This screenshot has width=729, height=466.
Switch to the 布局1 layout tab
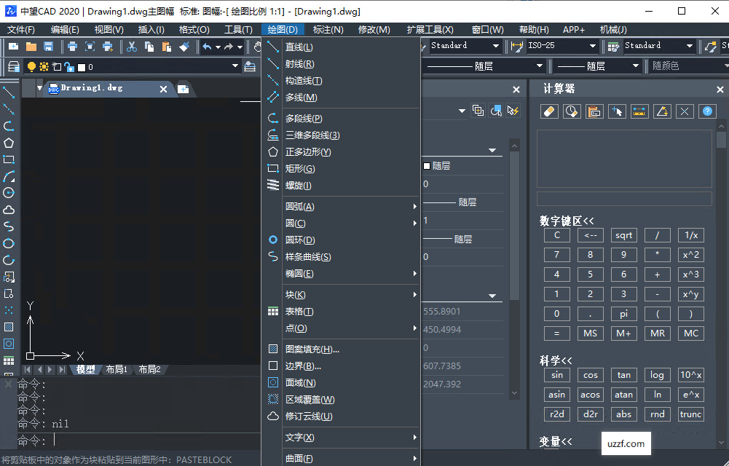117,369
